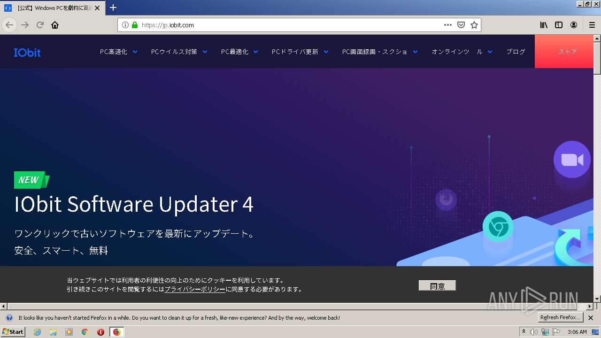
Task: Open the プライバシーポリシー link
Action: point(195,289)
